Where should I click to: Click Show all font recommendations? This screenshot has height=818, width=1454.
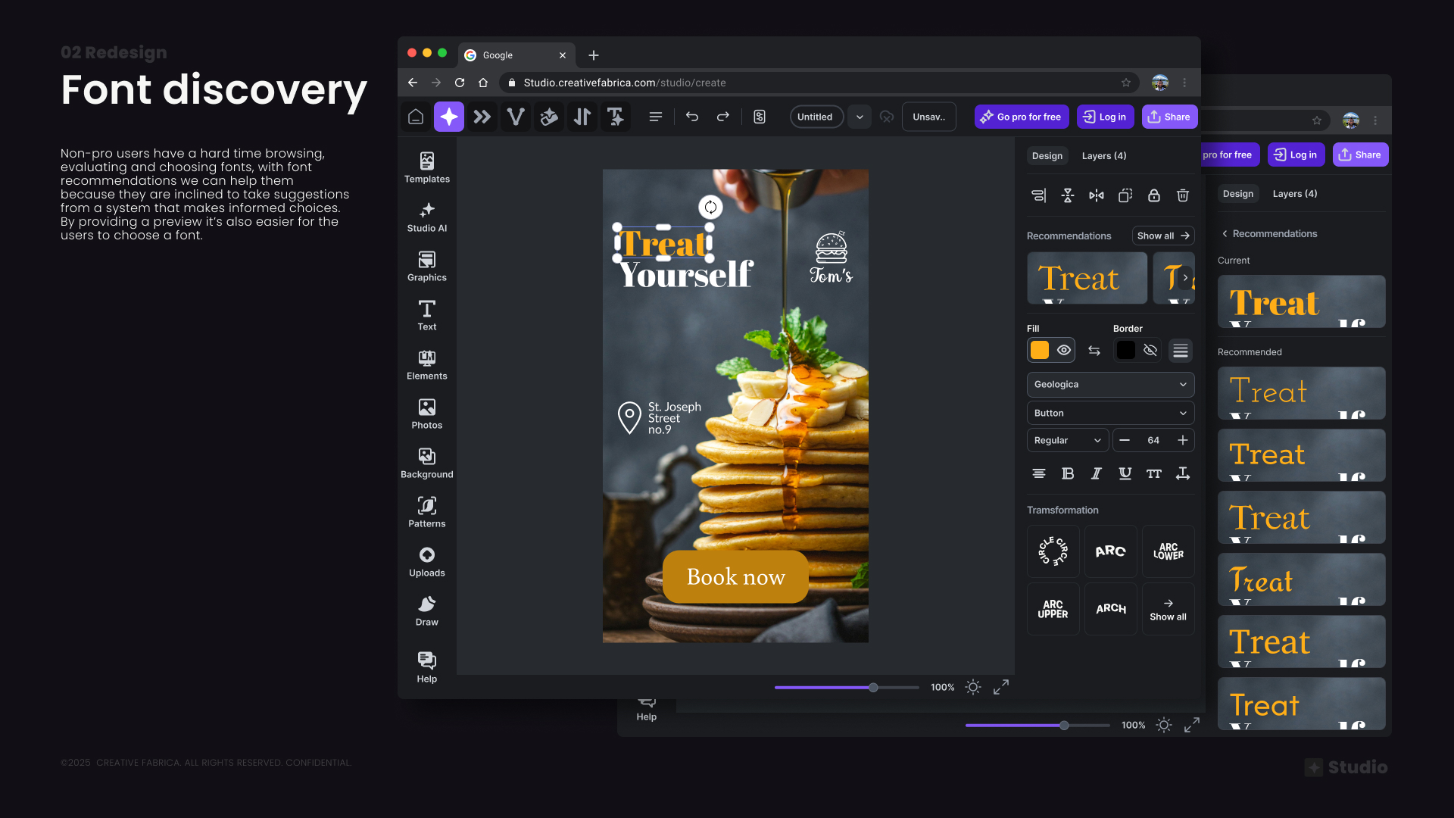point(1163,236)
